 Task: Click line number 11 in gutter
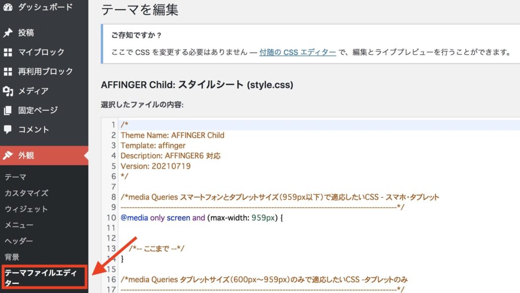coord(111,228)
